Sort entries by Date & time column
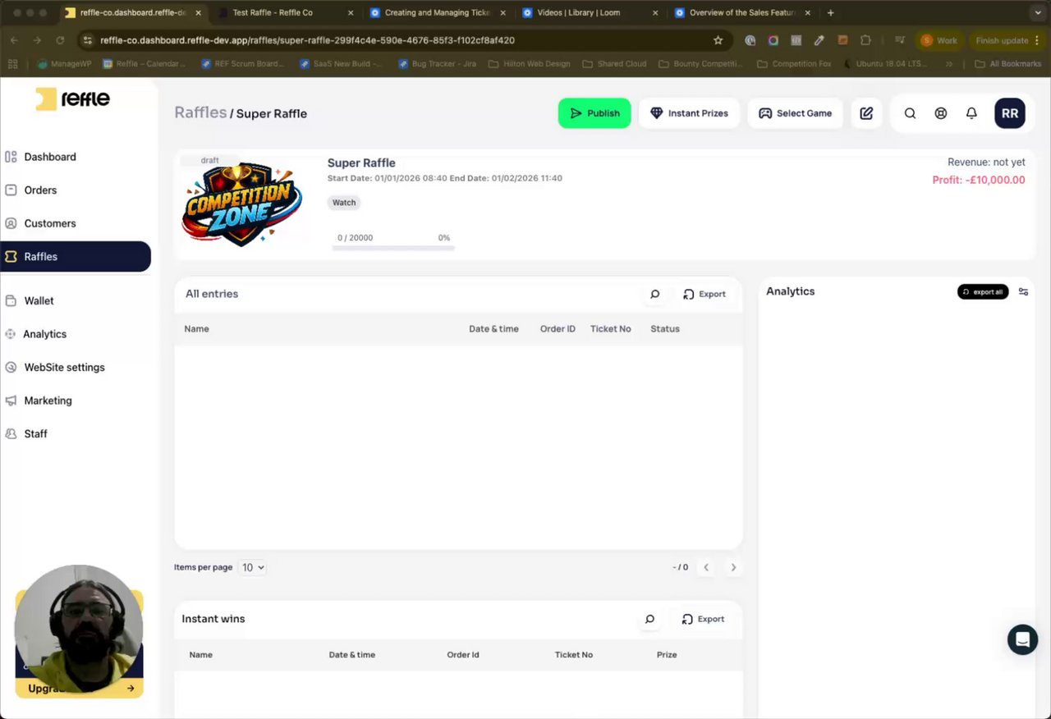 [x=493, y=328]
